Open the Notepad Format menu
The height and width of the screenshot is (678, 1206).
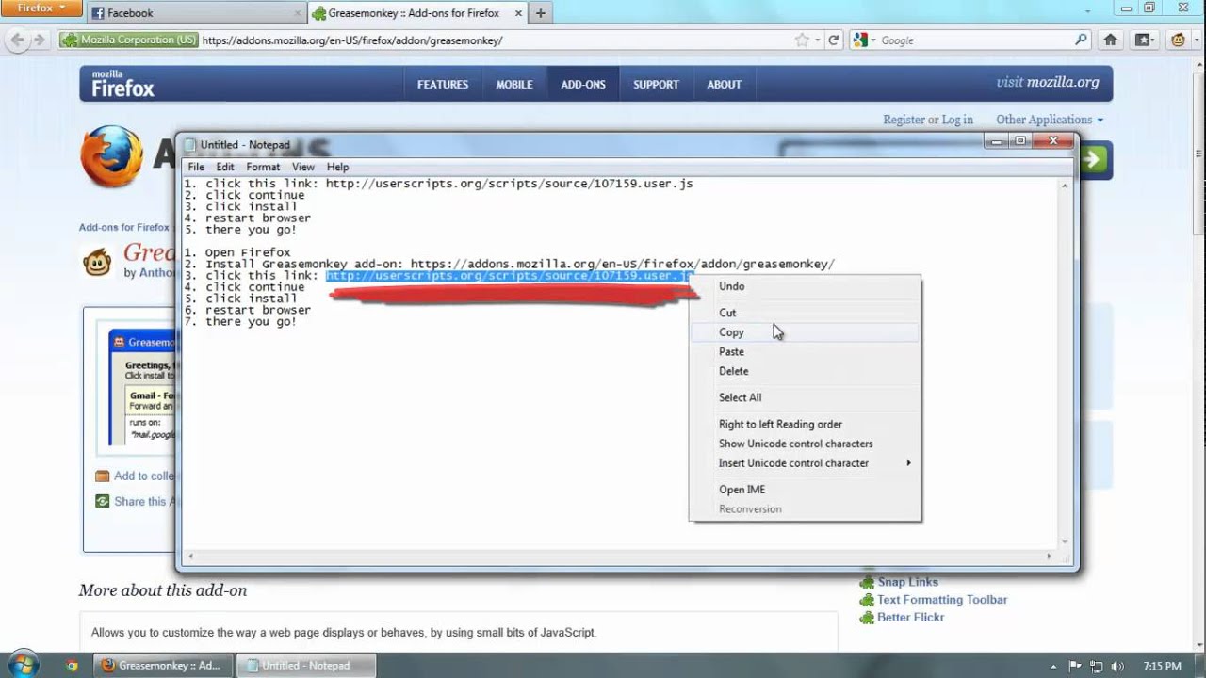pyautogui.click(x=263, y=167)
